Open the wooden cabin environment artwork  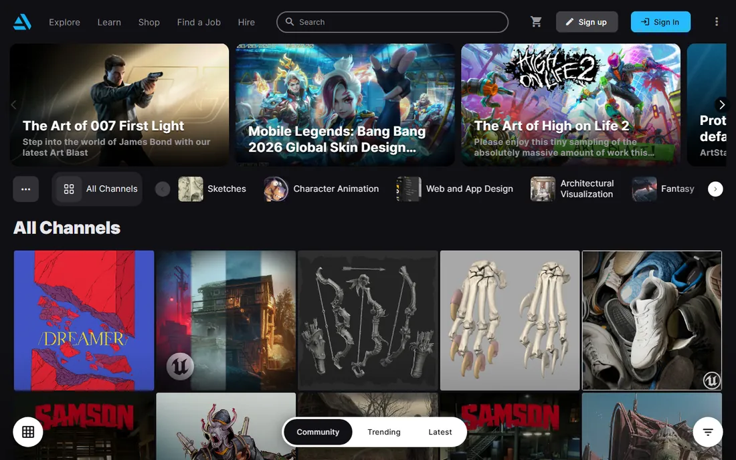point(226,320)
